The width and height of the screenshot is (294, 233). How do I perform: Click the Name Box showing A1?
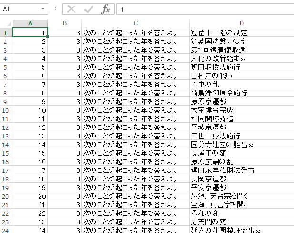pos(21,9)
